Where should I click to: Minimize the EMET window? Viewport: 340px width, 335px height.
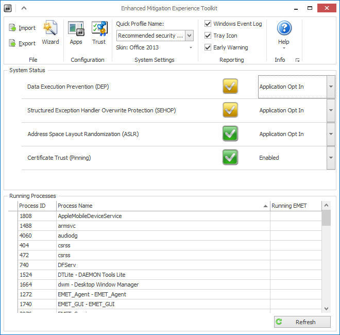(296, 9)
